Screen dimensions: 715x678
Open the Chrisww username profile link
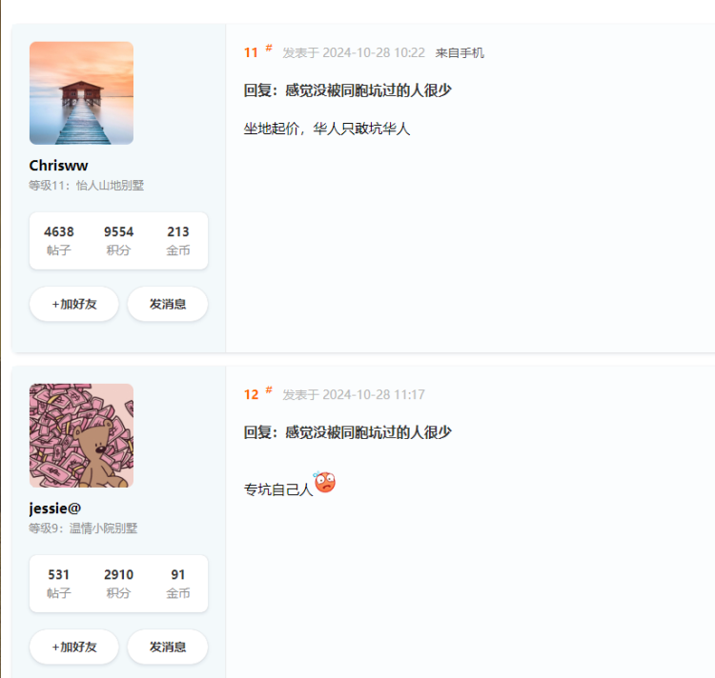click(58, 166)
